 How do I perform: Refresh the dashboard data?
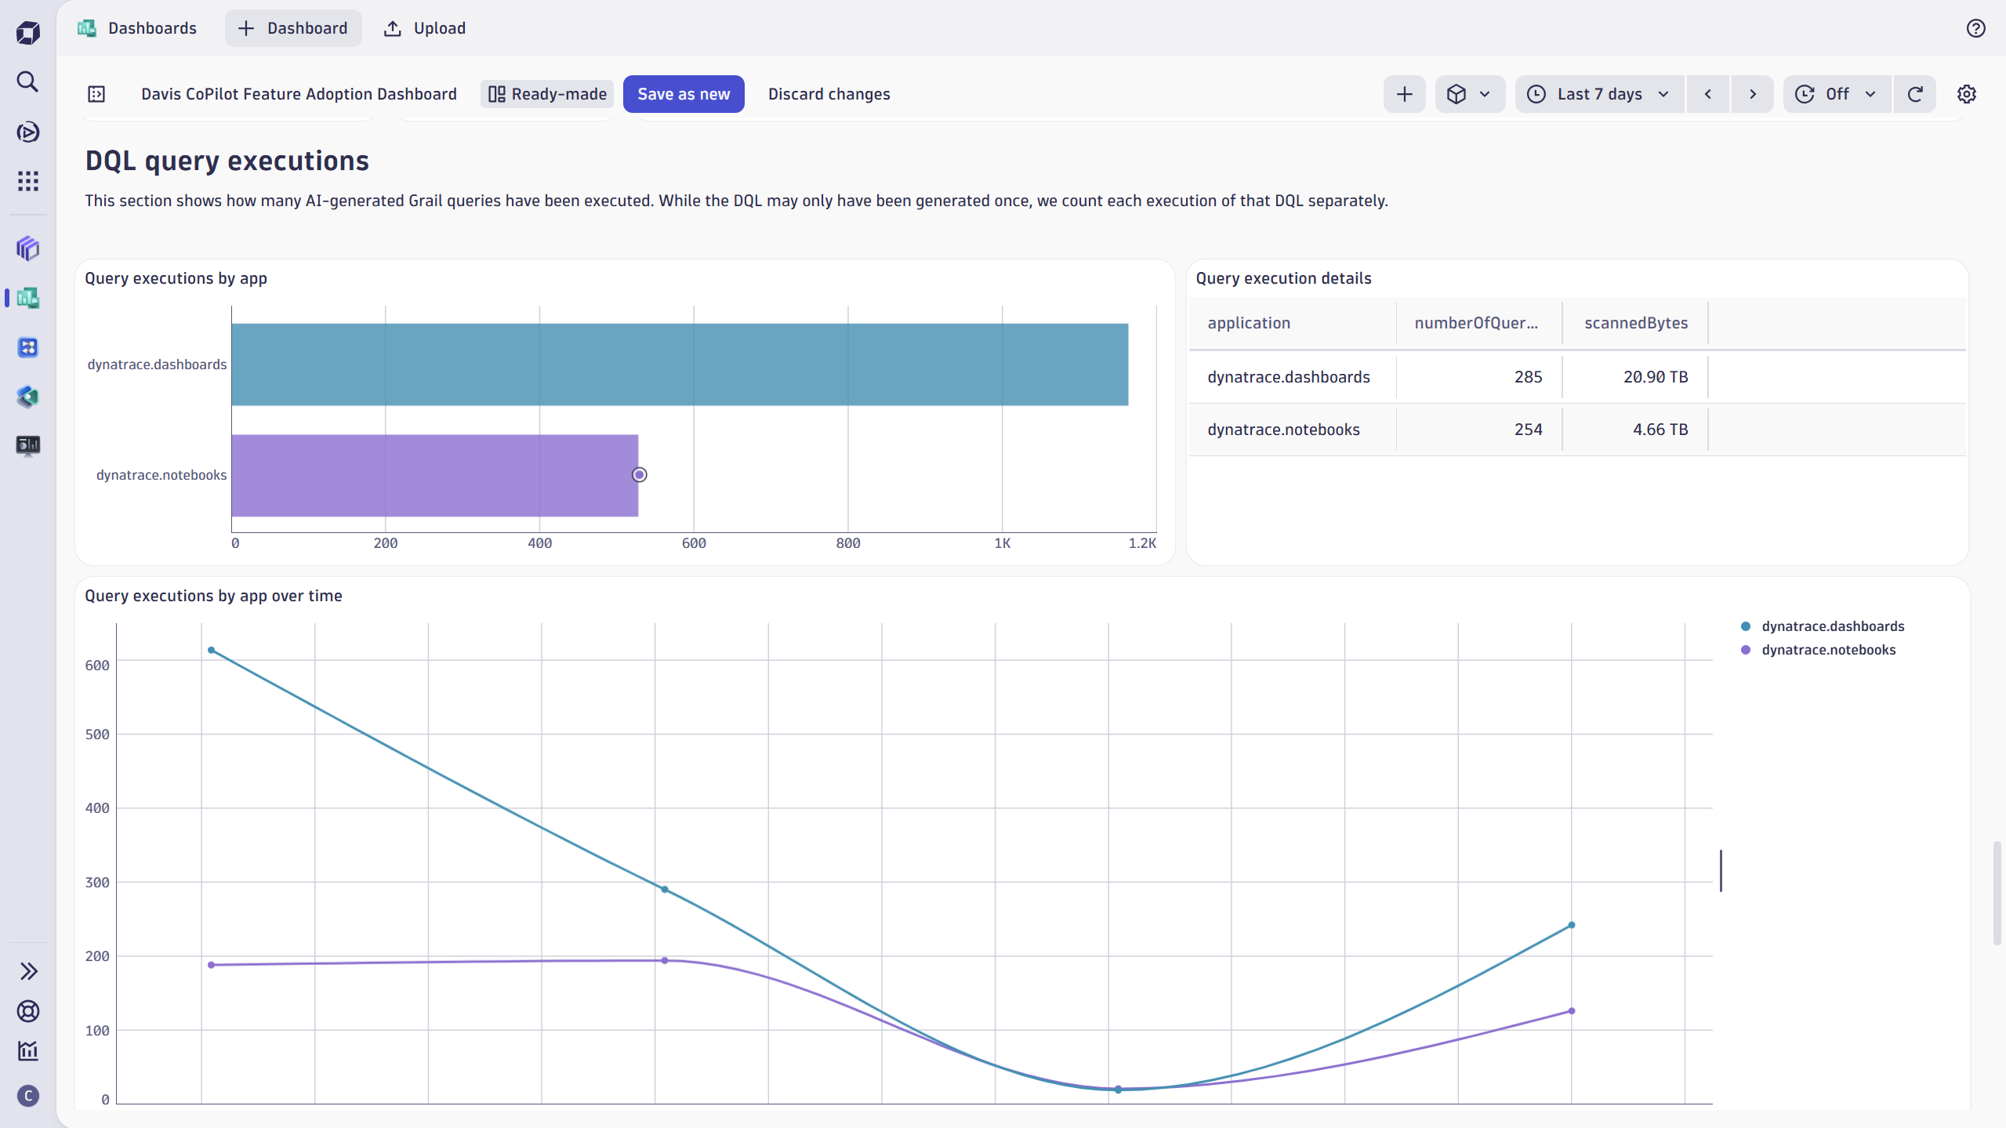1915,93
